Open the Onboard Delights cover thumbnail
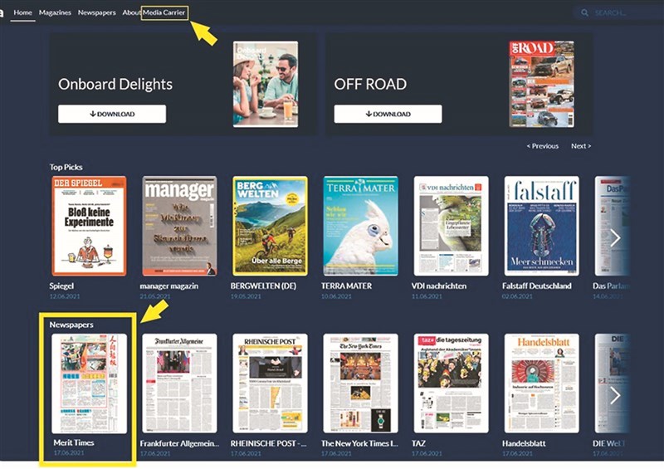This screenshot has width=664, height=469. pyautogui.click(x=266, y=84)
